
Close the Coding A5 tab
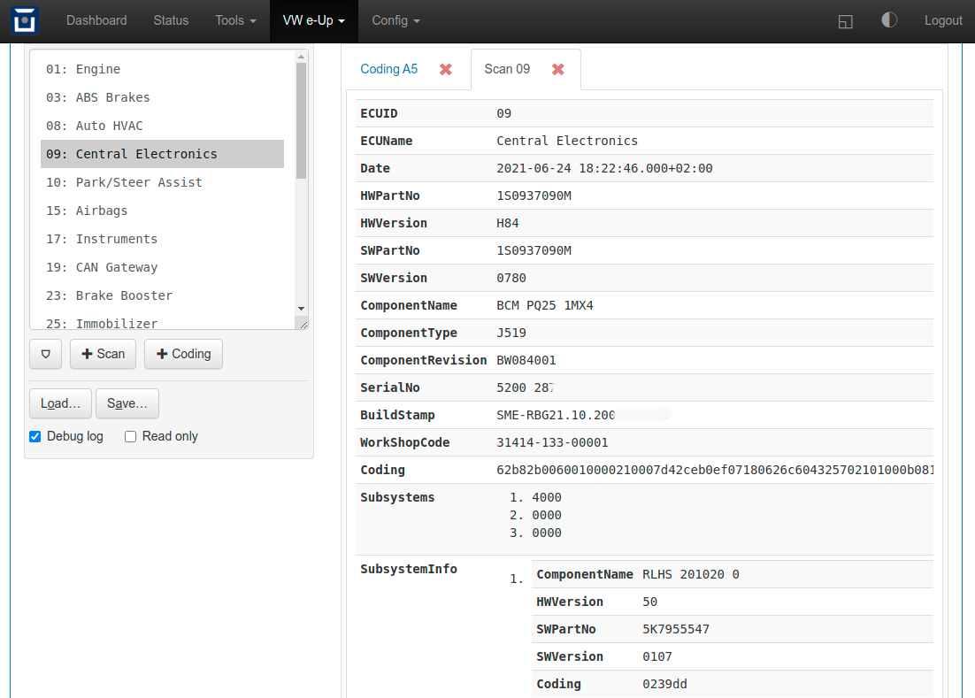point(446,69)
